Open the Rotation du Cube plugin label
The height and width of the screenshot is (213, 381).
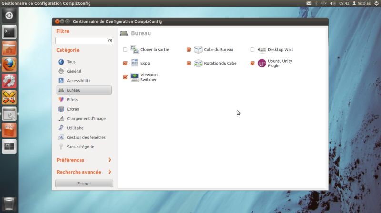(220, 63)
